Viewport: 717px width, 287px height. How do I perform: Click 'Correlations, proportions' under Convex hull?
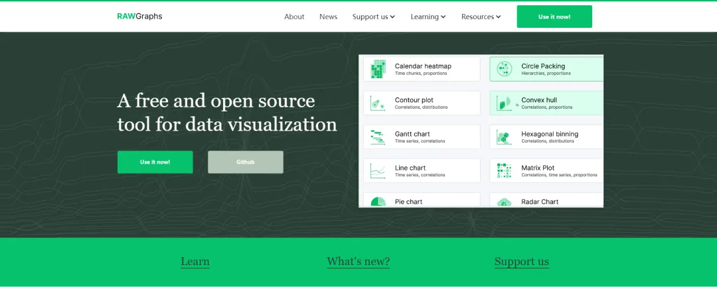pos(547,107)
